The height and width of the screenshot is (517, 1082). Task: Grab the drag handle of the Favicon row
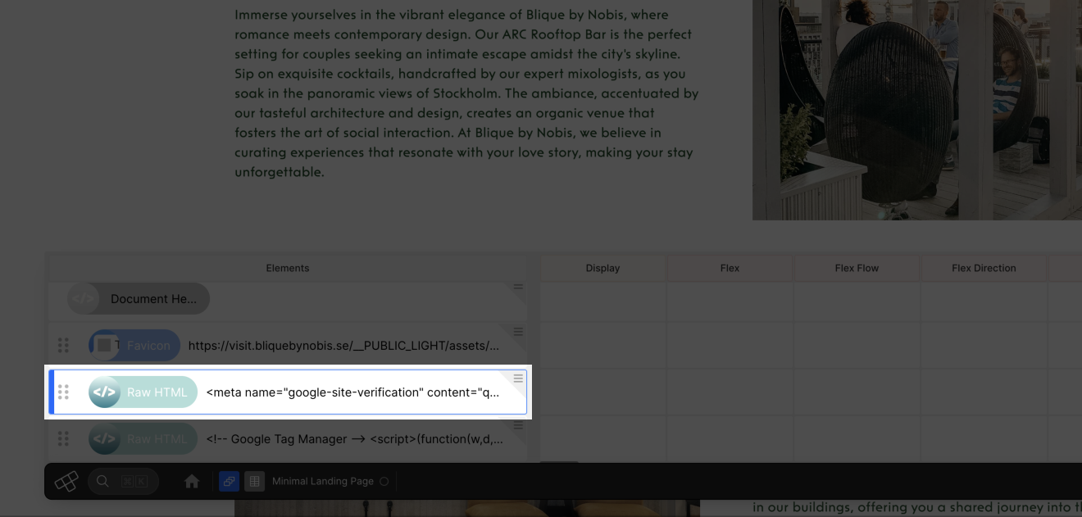(x=63, y=346)
